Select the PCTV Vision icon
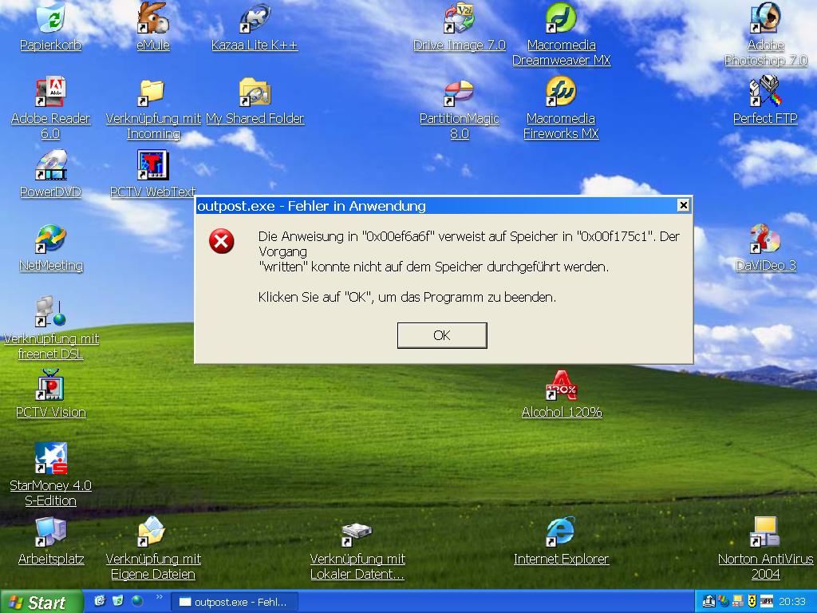Screen dimensions: 817x613 [50, 386]
